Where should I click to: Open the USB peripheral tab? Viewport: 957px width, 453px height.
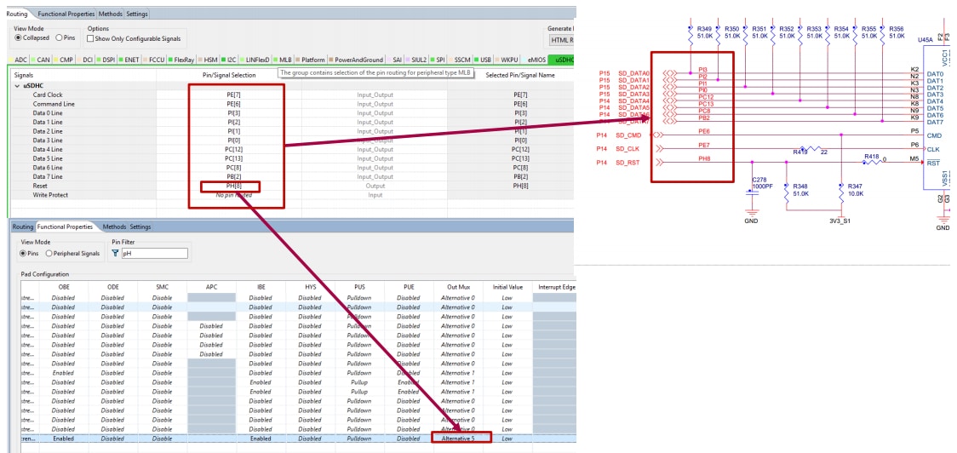pos(484,60)
